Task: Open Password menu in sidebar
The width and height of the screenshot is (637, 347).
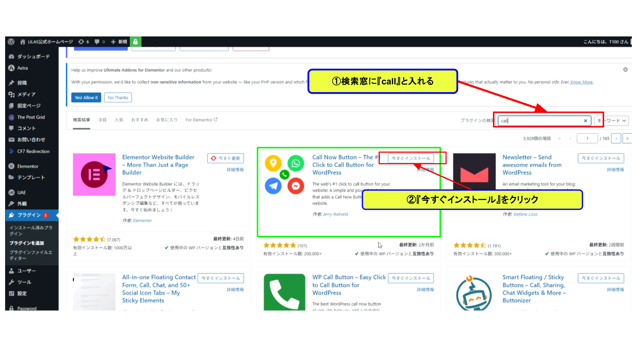Action: coord(32,308)
